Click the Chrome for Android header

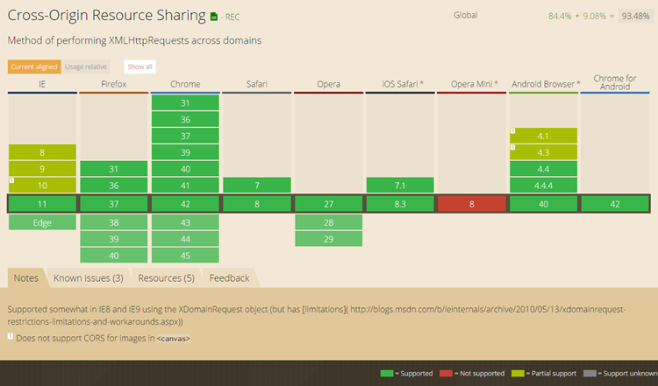click(x=615, y=82)
